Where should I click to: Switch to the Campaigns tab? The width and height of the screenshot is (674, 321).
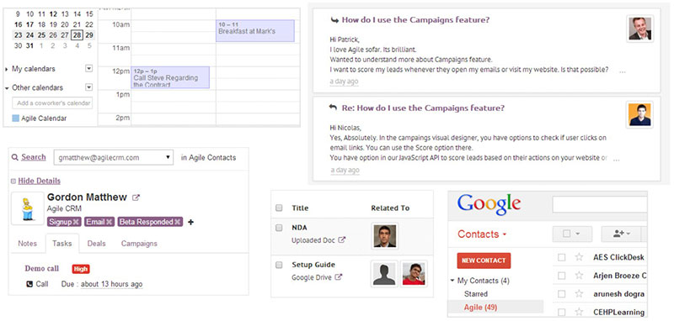click(x=139, y=244)
